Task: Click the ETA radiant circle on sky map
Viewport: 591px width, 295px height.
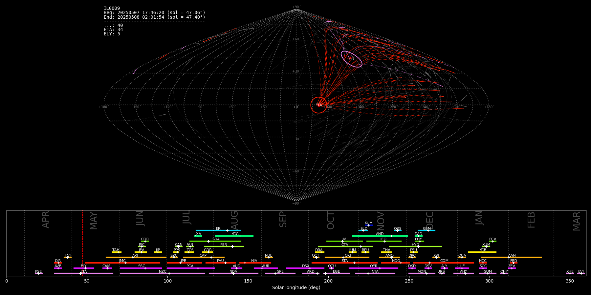Action: pos(319,105)
